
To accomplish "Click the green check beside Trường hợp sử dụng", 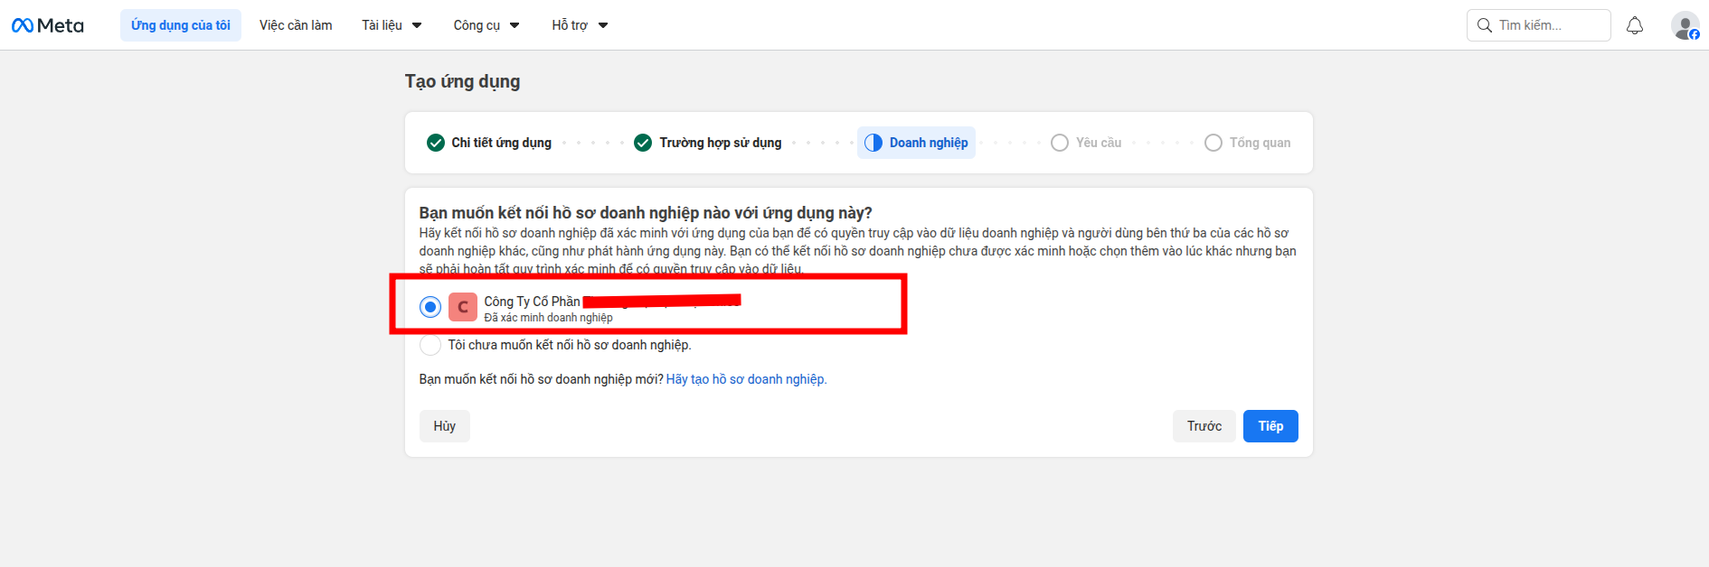I will 643,143.
